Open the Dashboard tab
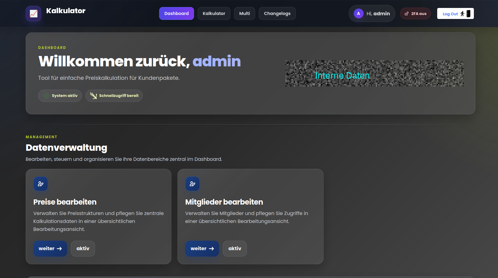Screen dimensions: 498x278 click(x=177, y=13)
